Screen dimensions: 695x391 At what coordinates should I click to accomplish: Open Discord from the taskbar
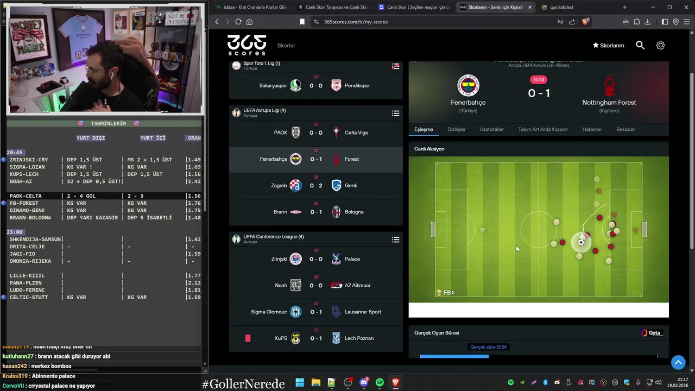(364, 382)
